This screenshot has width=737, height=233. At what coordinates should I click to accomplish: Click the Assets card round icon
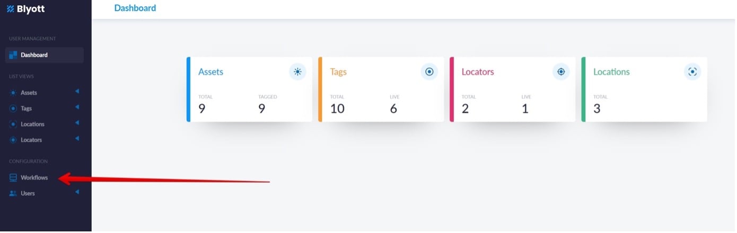pyautogui.click(x=297, y=72)
